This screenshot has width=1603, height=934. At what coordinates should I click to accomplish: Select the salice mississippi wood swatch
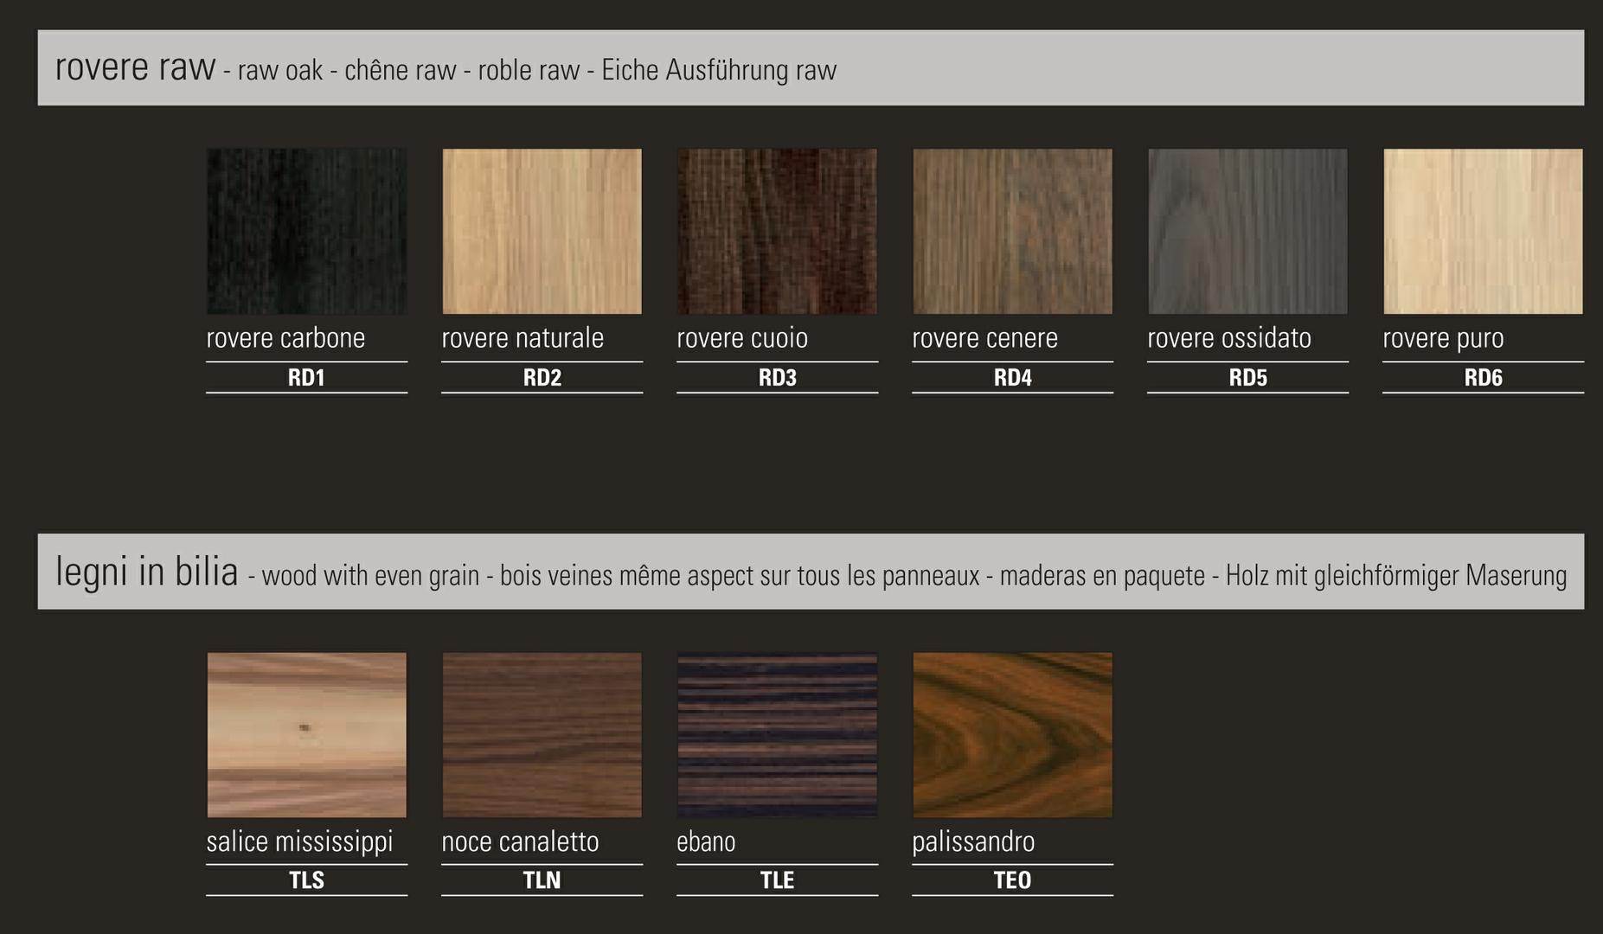(306, 734)
